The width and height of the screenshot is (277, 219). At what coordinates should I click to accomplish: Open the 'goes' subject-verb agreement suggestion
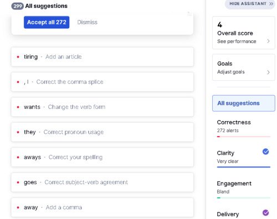[102, 182]
